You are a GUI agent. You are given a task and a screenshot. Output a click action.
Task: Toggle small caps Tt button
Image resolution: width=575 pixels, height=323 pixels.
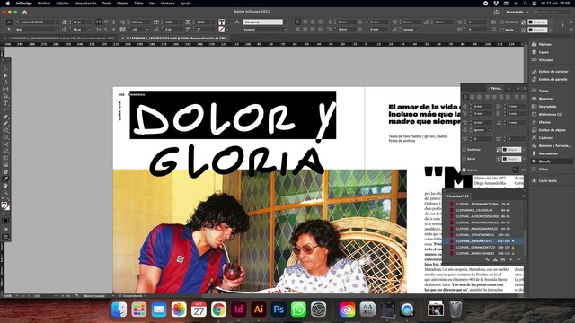(98, 30)
